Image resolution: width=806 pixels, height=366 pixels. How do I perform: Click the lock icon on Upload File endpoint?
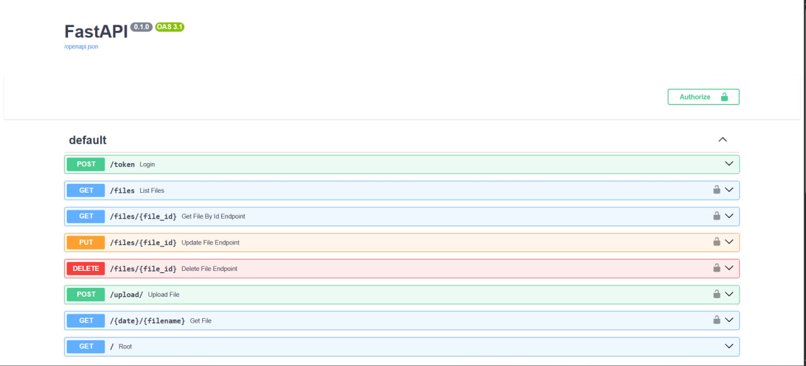[x=717, y=294]
